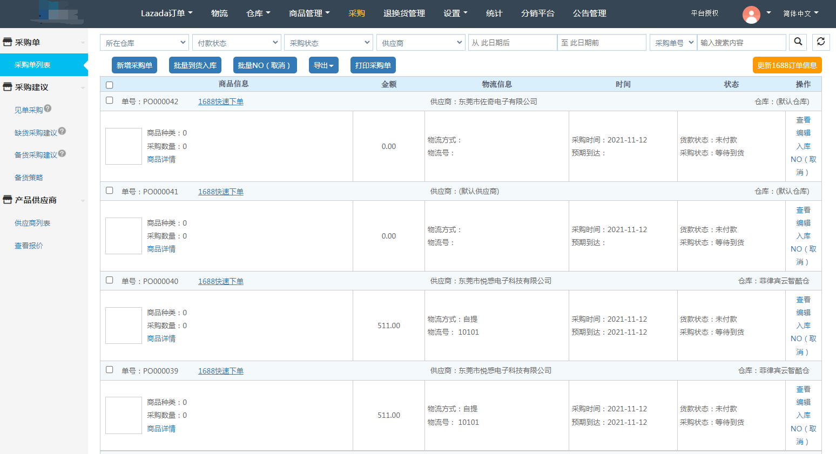
Task: Expand the 导出 export dropdown button
Action: point(323,65)
